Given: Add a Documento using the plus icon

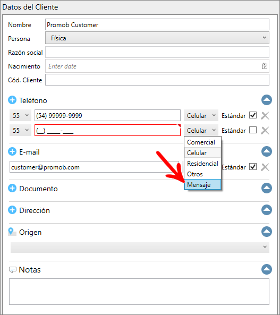Looking at the screenshot, I should coord(12,188).
